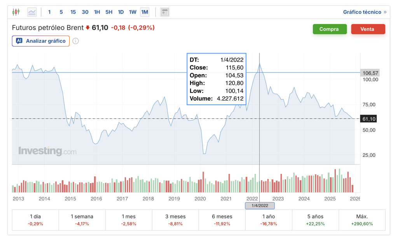Choose the 5 años range tab
Viewport: 398px width, 241px height.
(315, 220)
